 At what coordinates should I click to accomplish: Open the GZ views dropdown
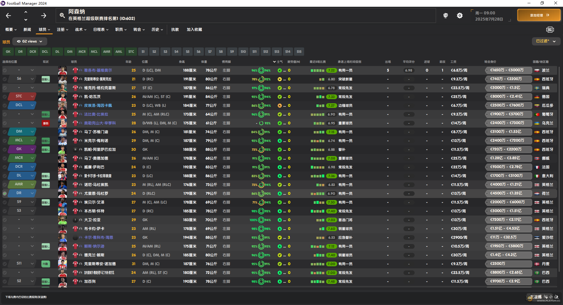[30, 41]
